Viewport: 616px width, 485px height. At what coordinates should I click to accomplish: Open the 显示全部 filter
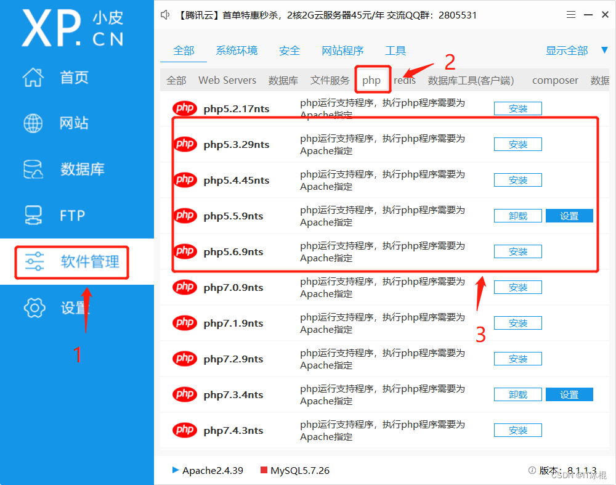(x=567, y=51)
